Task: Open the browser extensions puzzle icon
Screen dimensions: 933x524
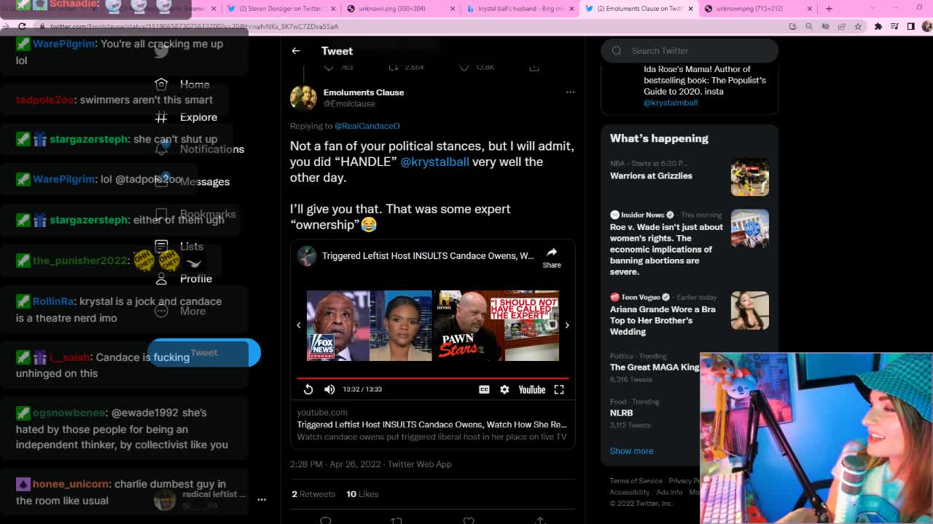Action: [878, 26]
